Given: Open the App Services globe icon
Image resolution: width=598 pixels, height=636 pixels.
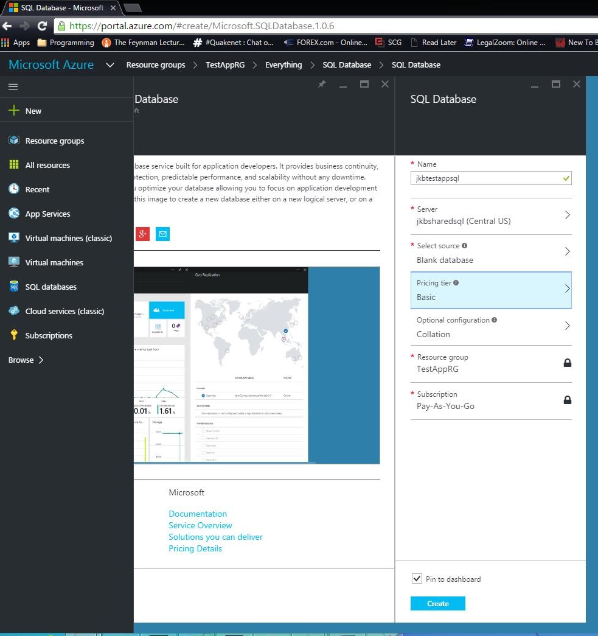Looking at the screenshot, I should 14,214.
